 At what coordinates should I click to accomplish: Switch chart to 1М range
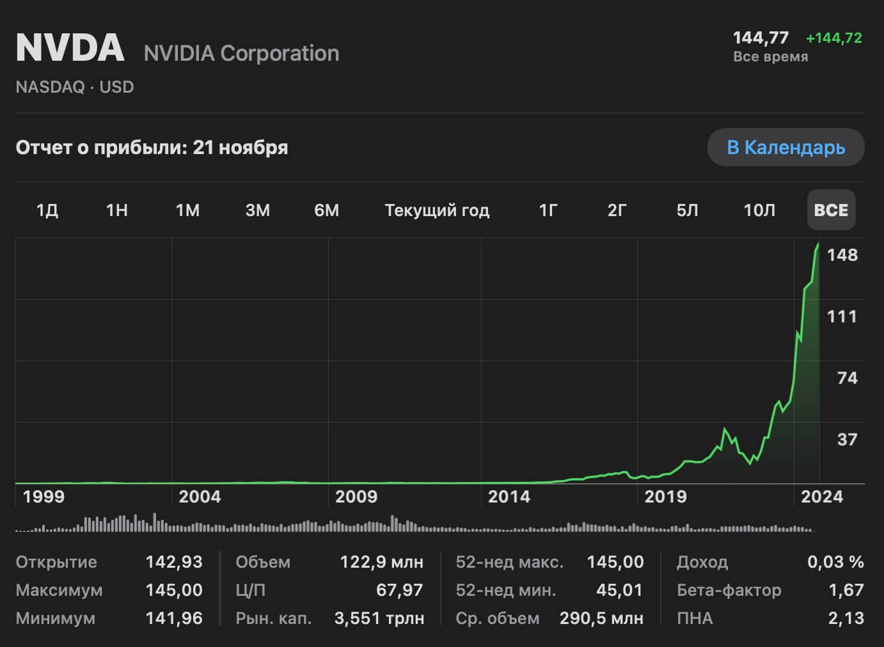pos(187,210)
